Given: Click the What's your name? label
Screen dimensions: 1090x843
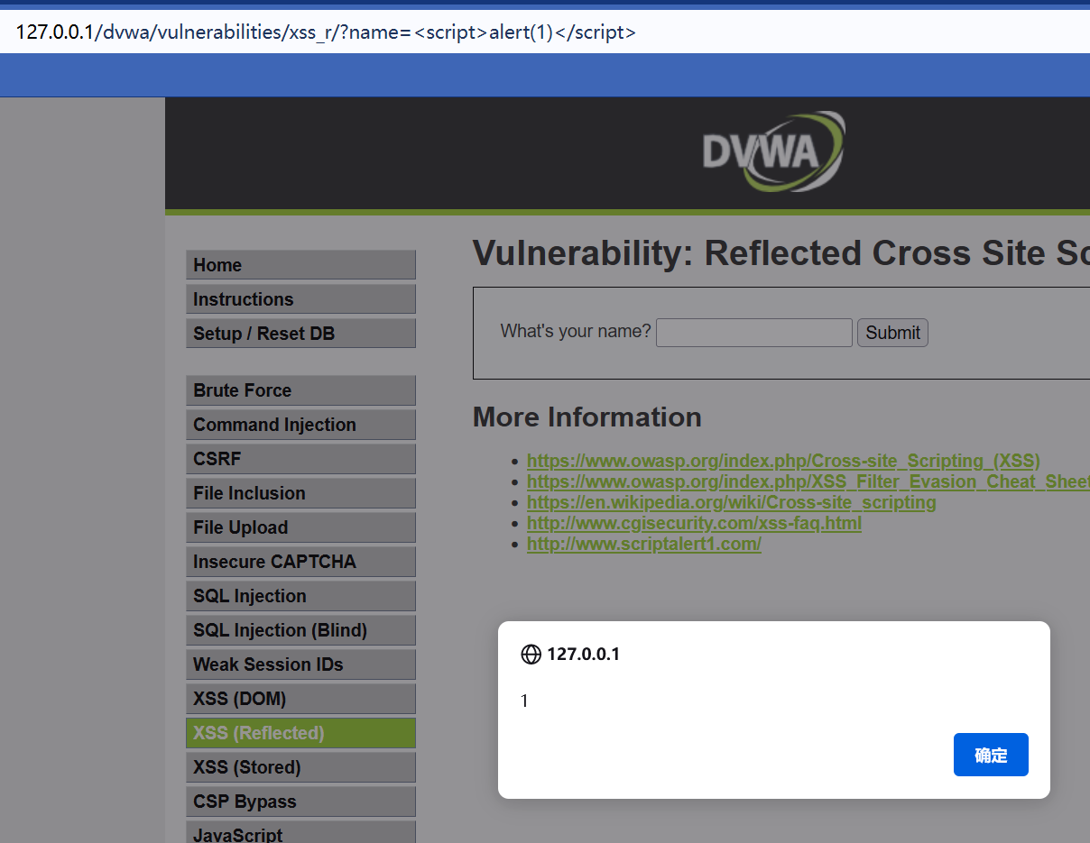Looking at the screenshot, I should pos(576,331).
